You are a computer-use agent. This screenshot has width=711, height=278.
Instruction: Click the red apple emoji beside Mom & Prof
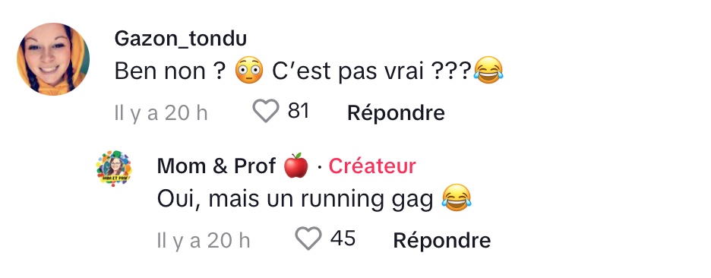[295, 166]
